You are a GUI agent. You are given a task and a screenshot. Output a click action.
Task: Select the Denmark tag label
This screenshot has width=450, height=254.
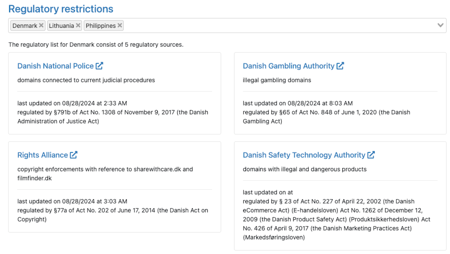25,26
